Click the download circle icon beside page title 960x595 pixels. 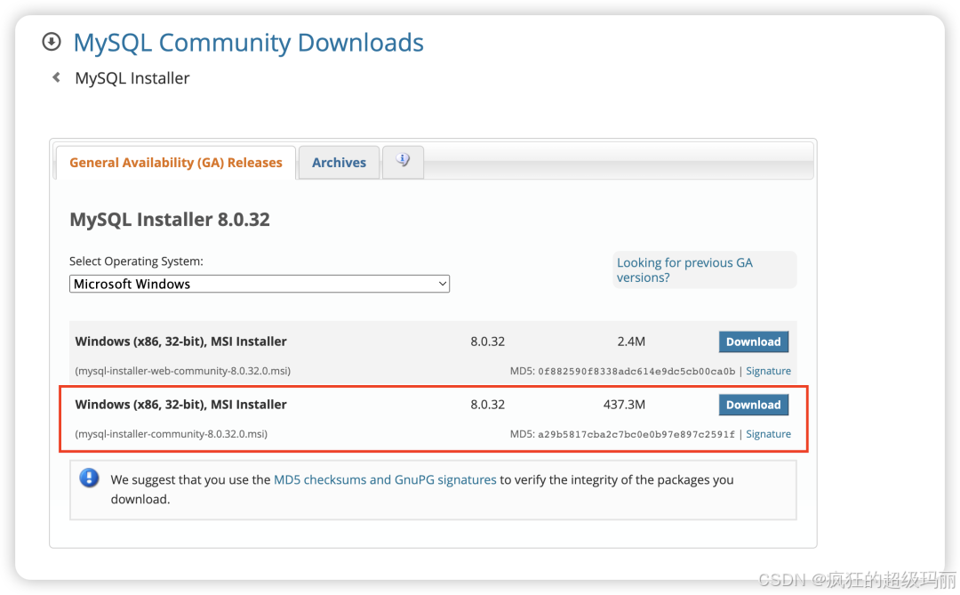pyautogui.click(x=52, y=42)
